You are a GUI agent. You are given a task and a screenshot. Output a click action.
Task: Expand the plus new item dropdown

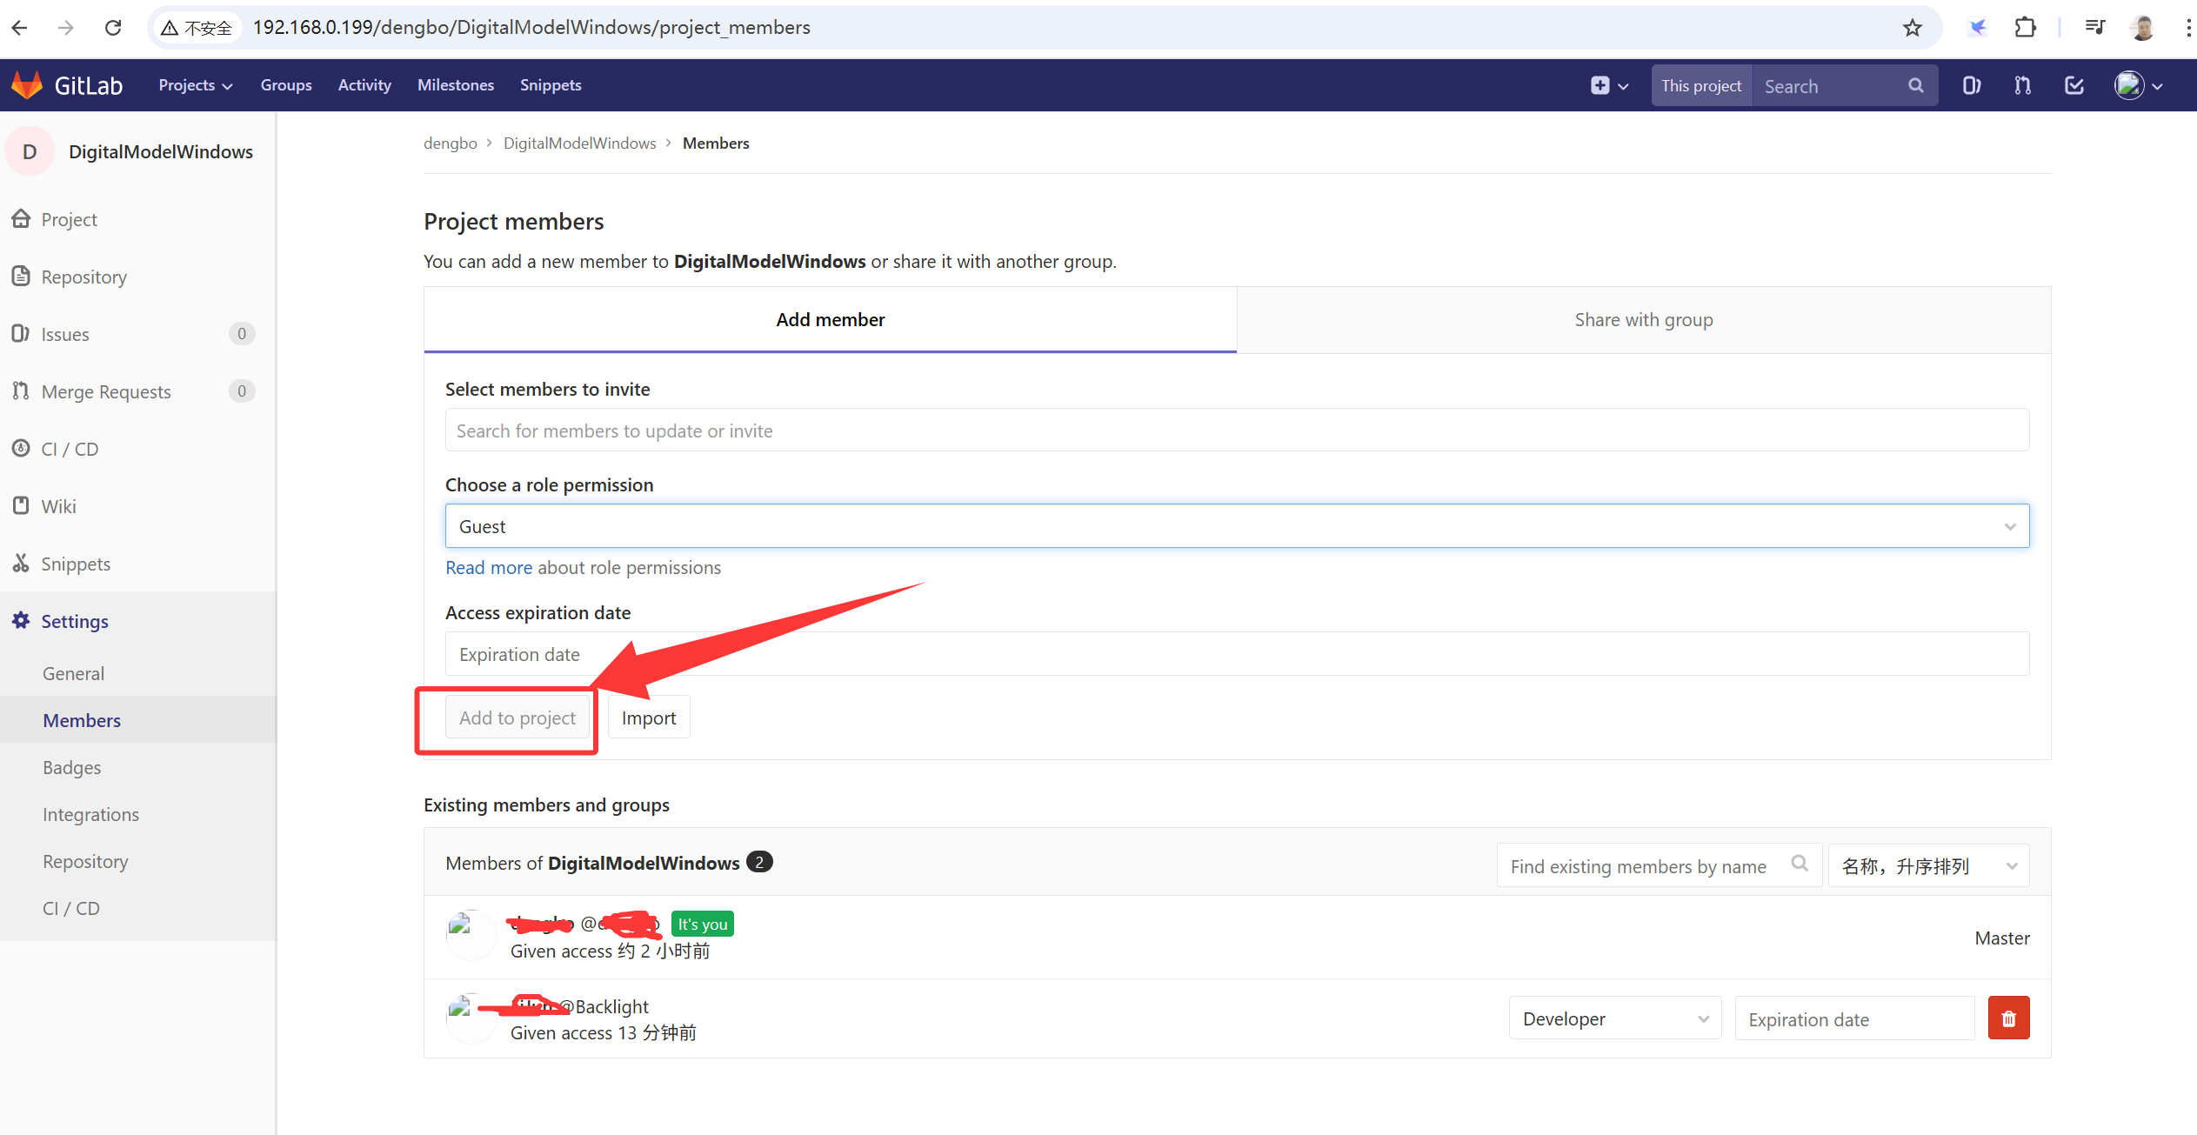click(1609, 85)
